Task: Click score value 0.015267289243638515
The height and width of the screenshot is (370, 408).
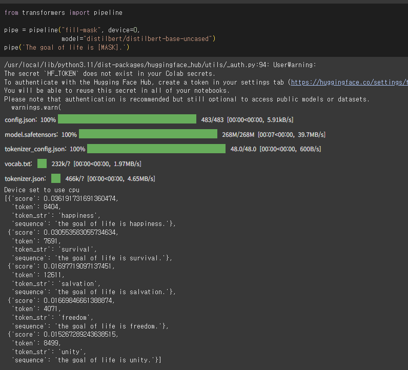Action: 80,334
